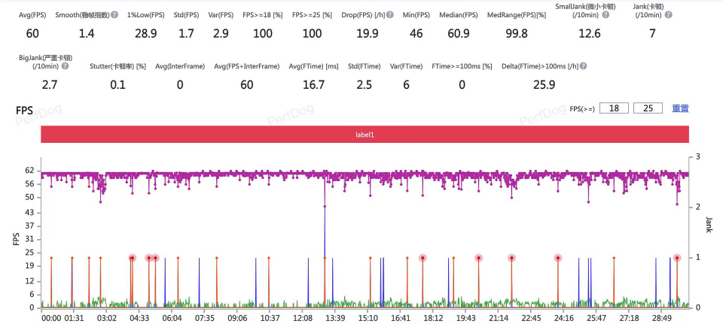The width and height of the screenshot is (723, 324).
Task: Click help icon beside BigJank /10min
Action: (65, 66)
